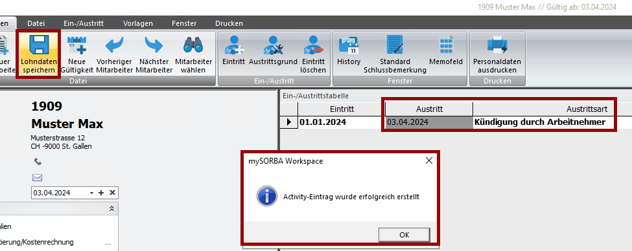This screenshot has height=251, width=632.
Task: Confirm the dialog with OK
Action: point(404,235)
